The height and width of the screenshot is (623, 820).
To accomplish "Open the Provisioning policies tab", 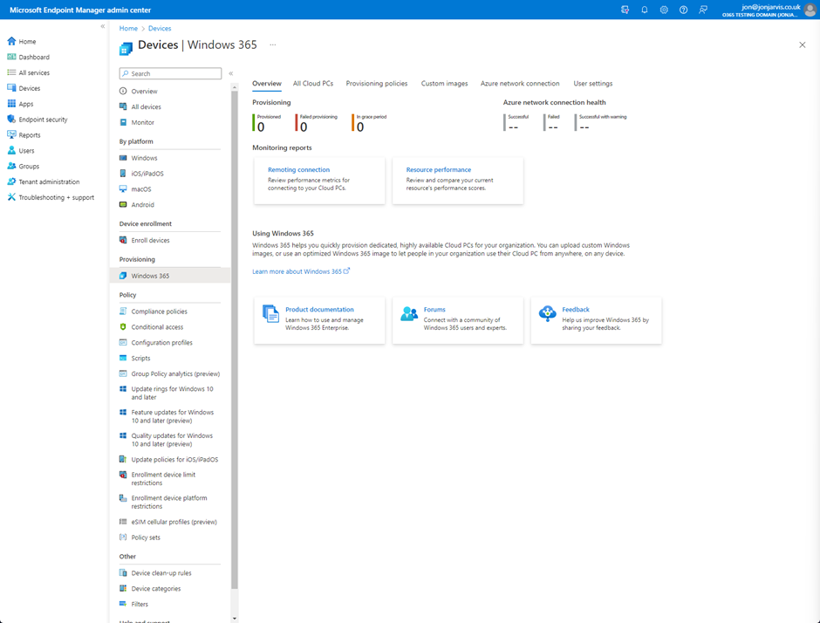I will coord(377,84).
